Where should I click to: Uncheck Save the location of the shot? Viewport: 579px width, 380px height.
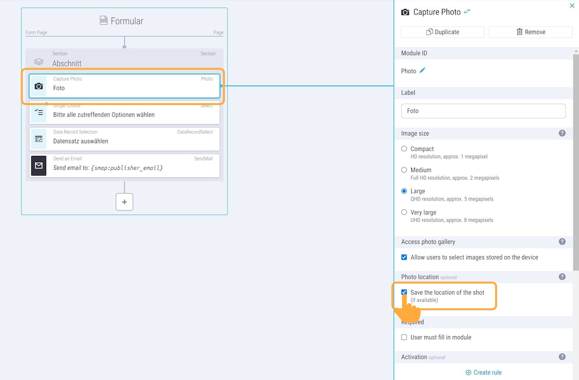404,292
